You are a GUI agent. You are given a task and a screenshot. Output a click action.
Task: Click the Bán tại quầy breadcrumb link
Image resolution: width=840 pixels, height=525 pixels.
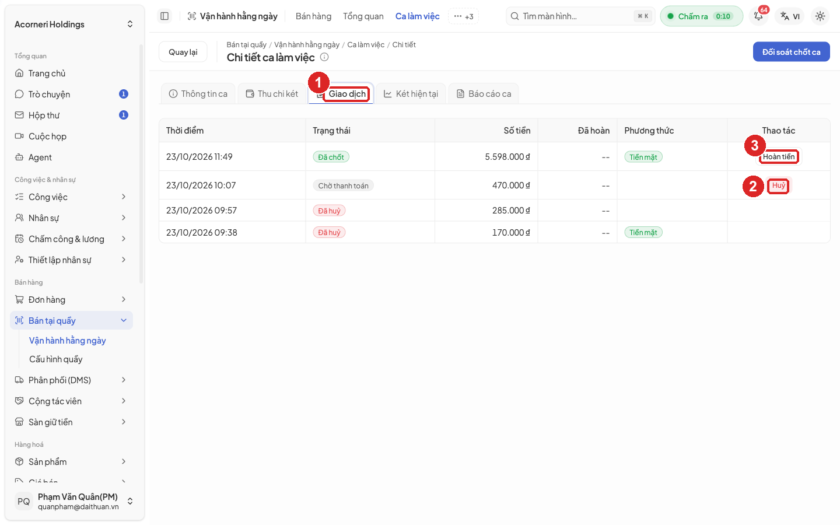click(x=247, y=45)
